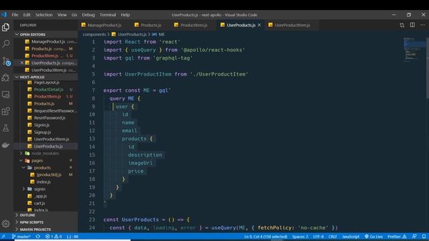Click the Open Changes icon in editor toolbar
This screenshot has height=241, width=429.
(x=402, y=25)
